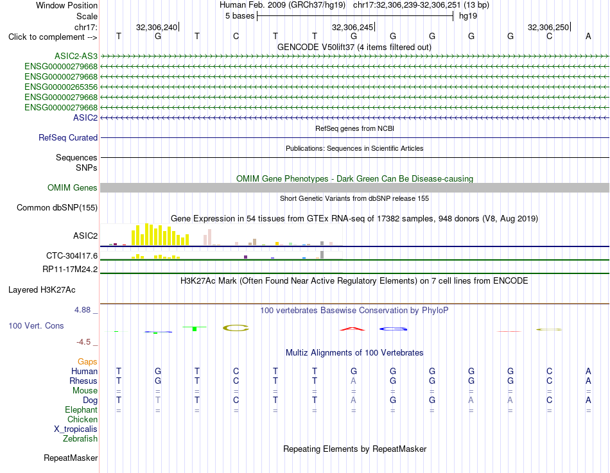Click the GENCODE V50lift37 track title
This screenshot has height=473, width=610.
point(354,47)
